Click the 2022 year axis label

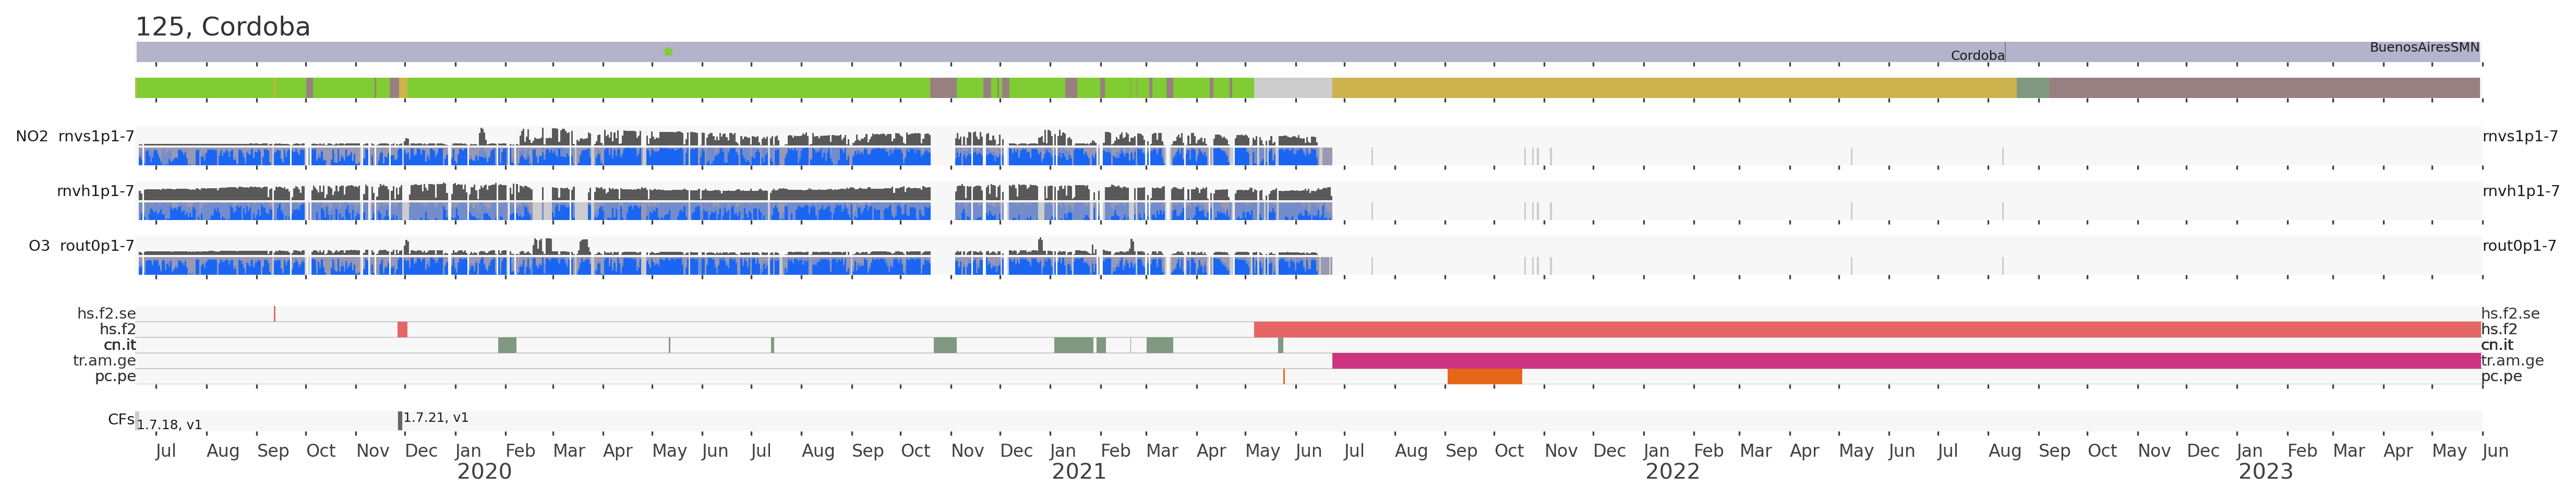1672,472
